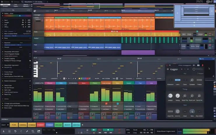This screenshot has width=216, height=135.
Task: Switch to the Tracks tab
Action: (15, 6)
